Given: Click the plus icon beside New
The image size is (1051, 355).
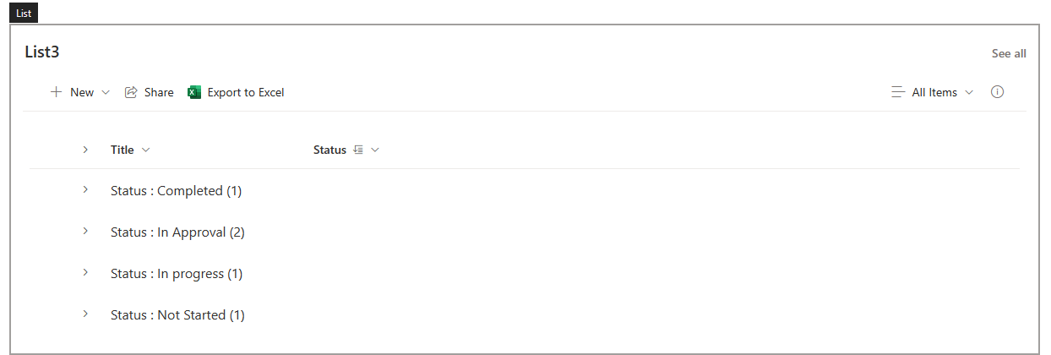Looking at the screenshot, I should [57, 92].
